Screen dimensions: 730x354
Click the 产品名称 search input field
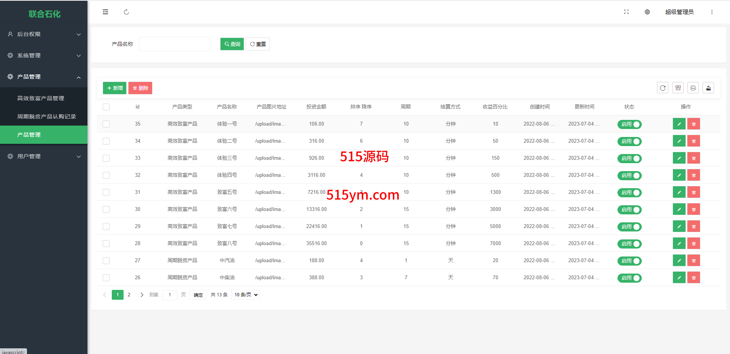[175, 44]
